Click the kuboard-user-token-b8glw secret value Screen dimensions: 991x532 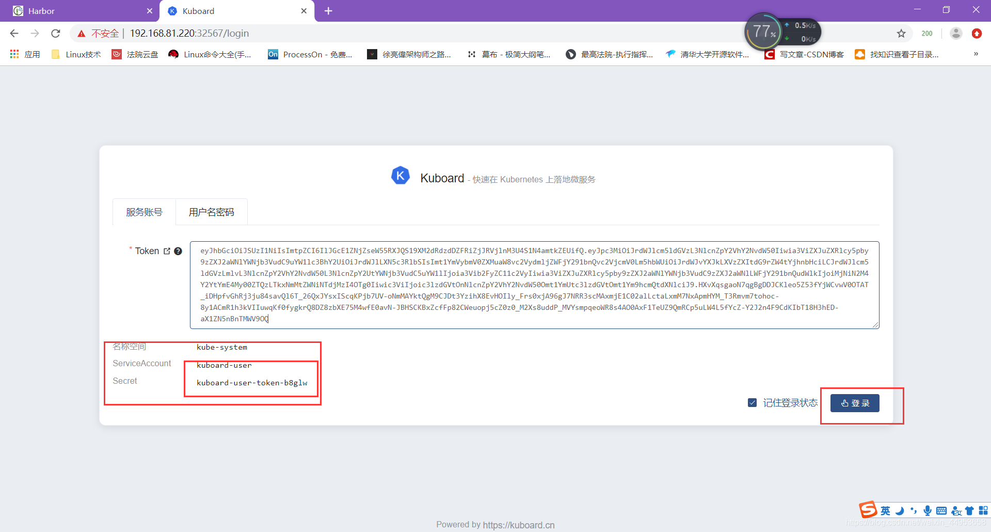point(252,383)
